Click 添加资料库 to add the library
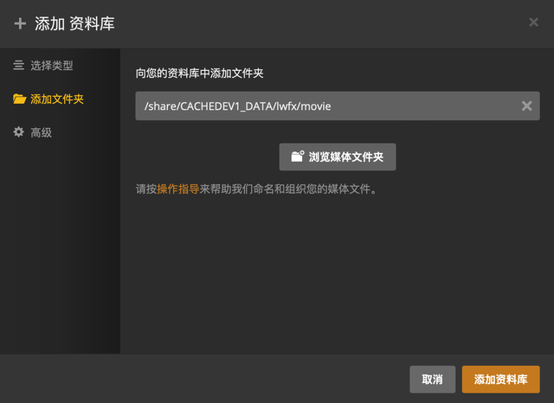Screen dimensions: 554x403 [x=500, y=380]
